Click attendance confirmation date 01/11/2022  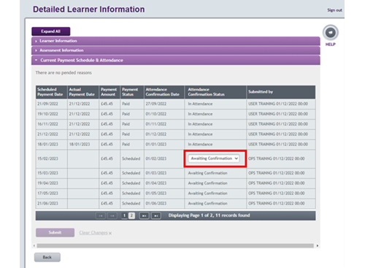[x=156, y=124]
